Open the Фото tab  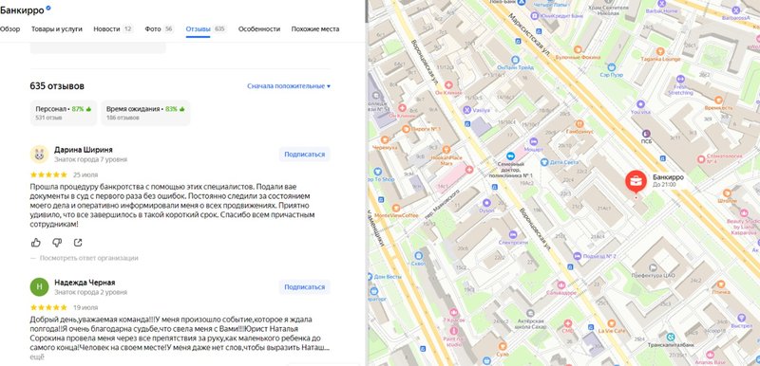pos(159,29)
